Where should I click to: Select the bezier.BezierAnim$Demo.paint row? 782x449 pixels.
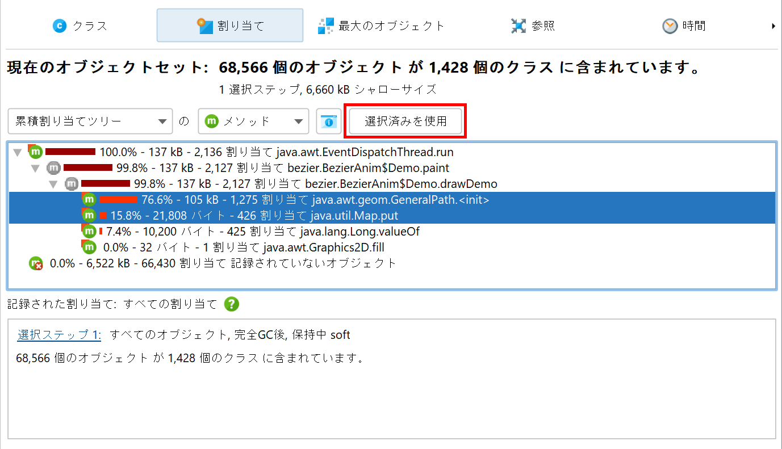[392, 168]
